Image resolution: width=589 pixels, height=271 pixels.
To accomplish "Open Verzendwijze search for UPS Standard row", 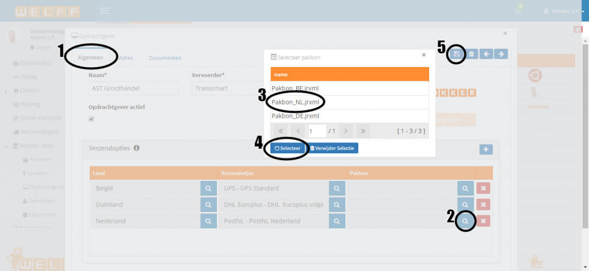I will (336, 188).
